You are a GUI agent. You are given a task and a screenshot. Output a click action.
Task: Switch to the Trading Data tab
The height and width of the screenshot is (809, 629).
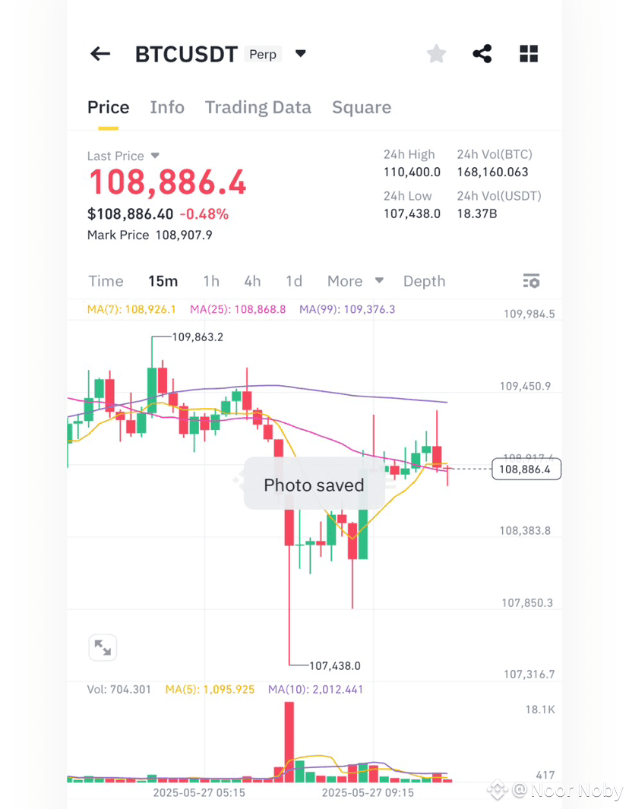(258, 107)
